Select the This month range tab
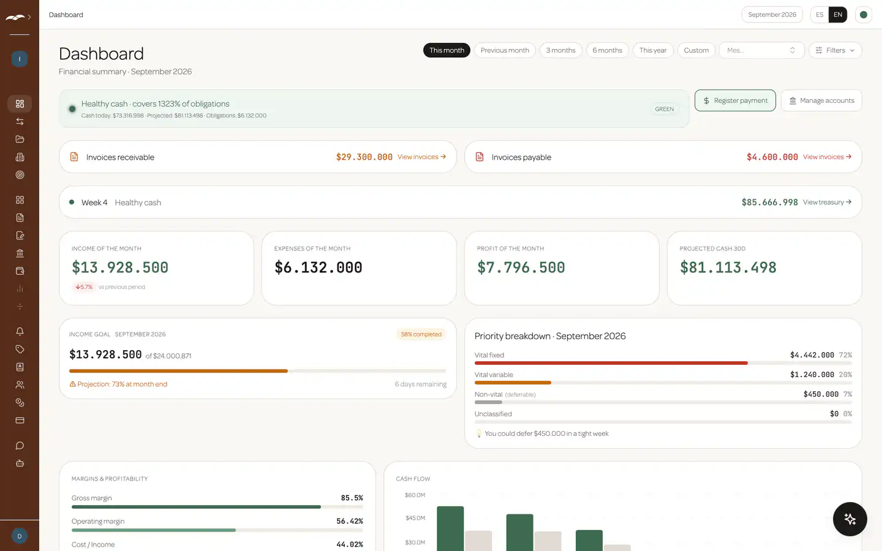The height and width of the screenshot is (551, 882). [x=447, y=50]
